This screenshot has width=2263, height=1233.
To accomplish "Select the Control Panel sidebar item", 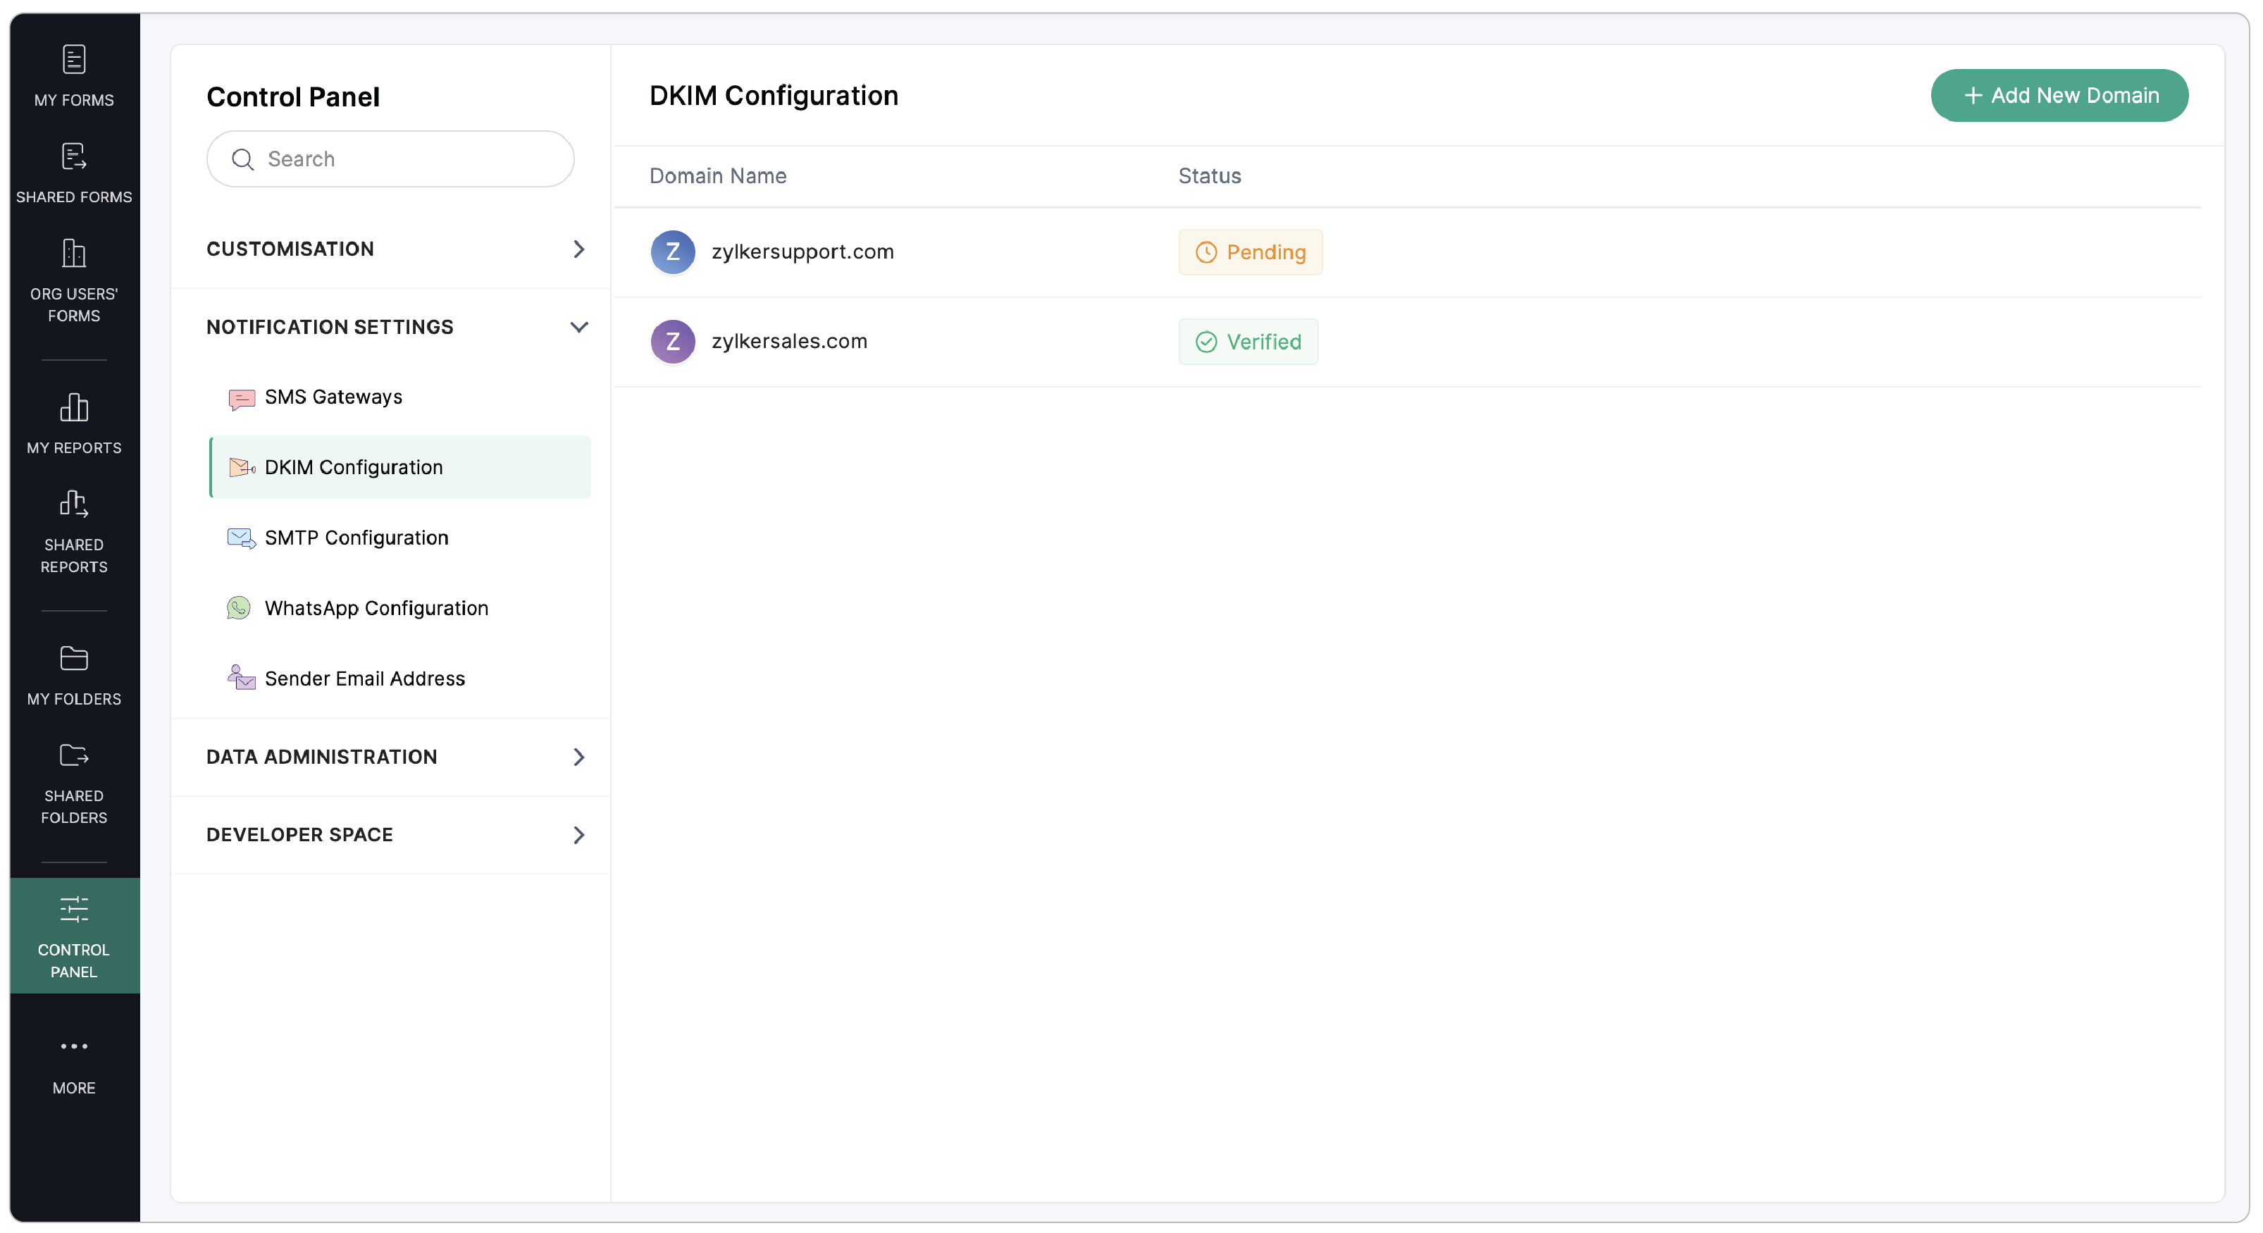I will point(74,936).
